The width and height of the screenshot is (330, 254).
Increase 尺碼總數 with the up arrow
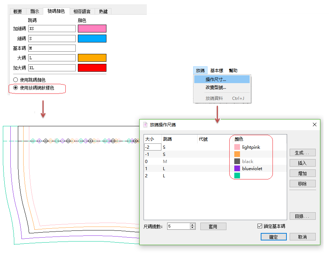click(x=193, y=225)
